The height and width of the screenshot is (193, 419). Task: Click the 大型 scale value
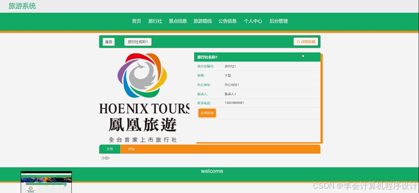pos(228,76)
